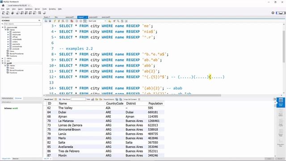Viewport: 286px width, 161px height.
Task: Open the File menu
Action: click(3, 9)
